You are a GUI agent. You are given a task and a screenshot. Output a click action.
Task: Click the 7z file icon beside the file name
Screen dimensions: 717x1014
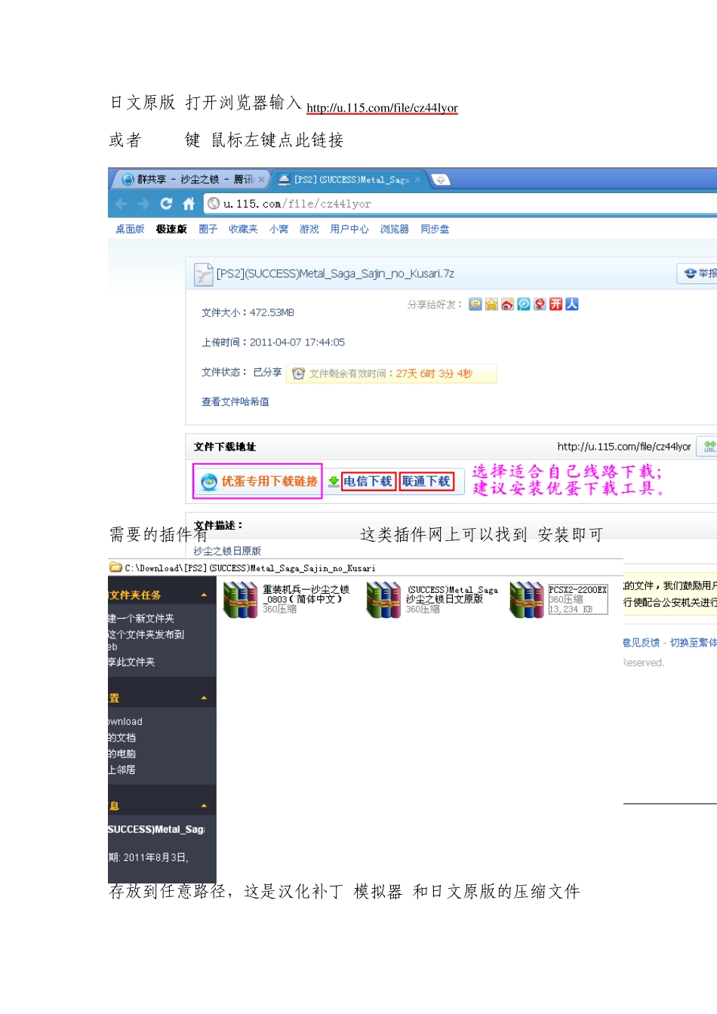pyautogui.click(x=203, y=275)
